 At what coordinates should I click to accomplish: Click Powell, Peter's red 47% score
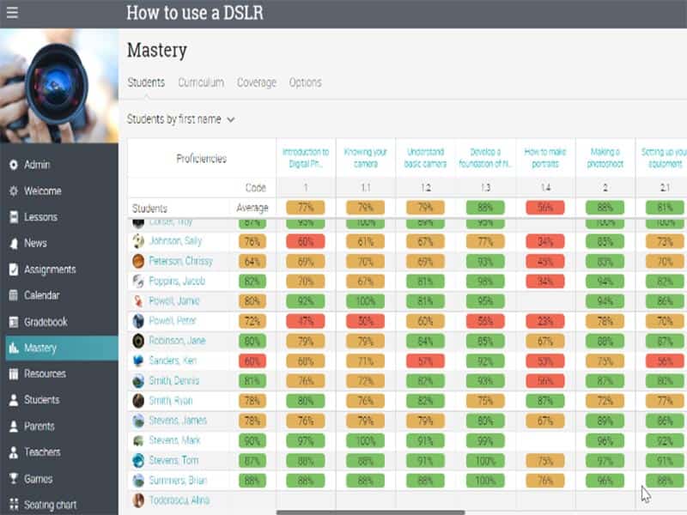tap(306, 321)
